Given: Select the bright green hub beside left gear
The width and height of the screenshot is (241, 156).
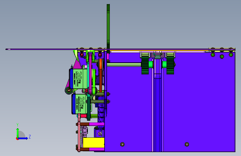Looking at the screenshot, I should point(151,64).
